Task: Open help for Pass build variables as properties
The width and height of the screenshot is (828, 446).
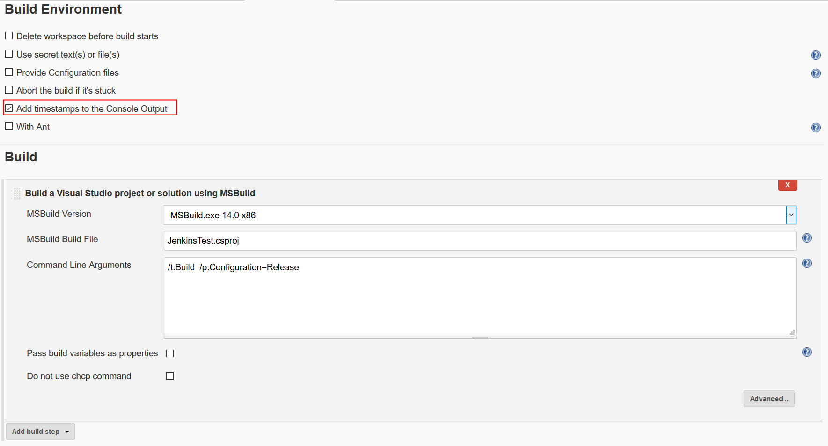Action: point(806,352)
